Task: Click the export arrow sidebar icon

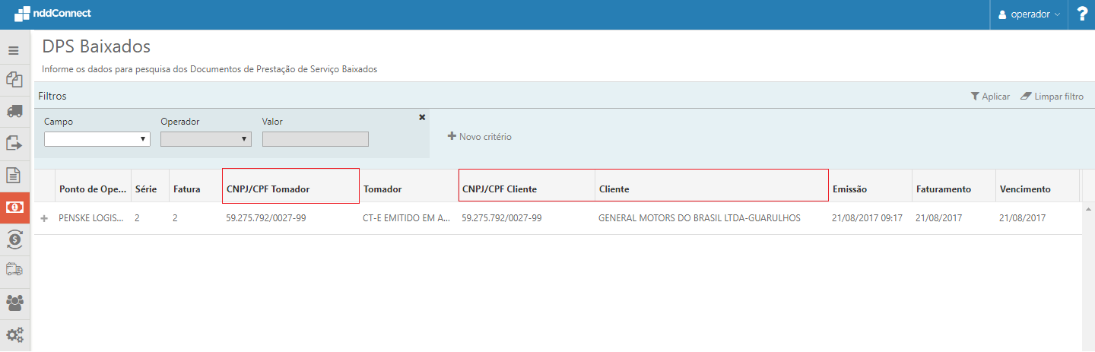Action: click(x=14, y=143)
